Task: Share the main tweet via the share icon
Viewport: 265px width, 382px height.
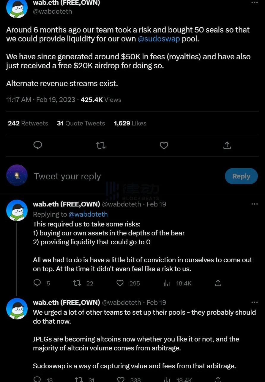Action: click(x=227, y=145)
